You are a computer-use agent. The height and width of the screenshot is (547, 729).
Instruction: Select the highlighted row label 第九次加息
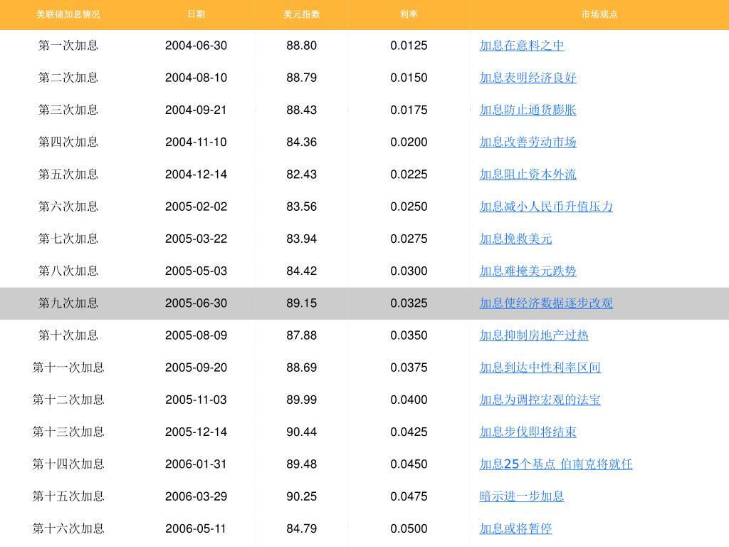point(68,303)
